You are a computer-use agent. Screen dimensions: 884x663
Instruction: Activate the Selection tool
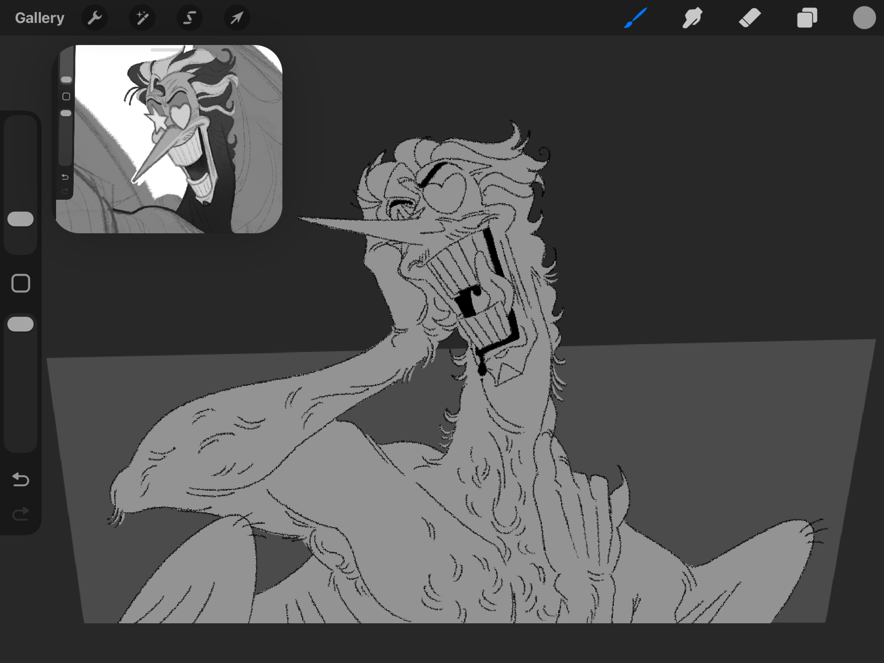coord(190,18)
